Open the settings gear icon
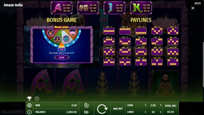 pos(29,105)
